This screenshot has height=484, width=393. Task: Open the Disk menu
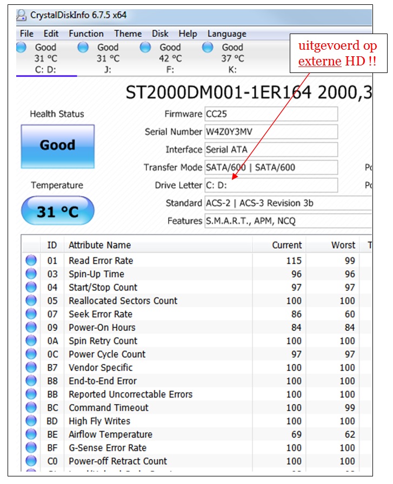pyautogui.click(x=160, y=34)
